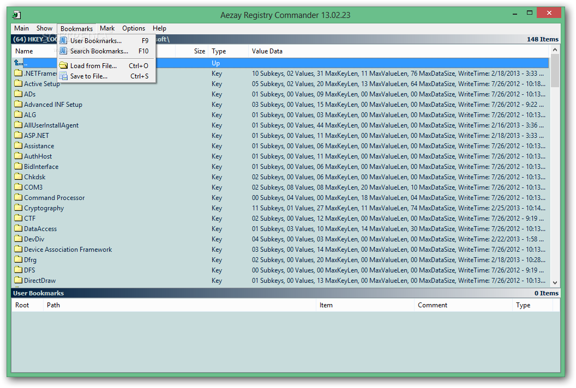The width and height of the screenshot is (576, 388).
Task: Click the scrollbar up arrow
Action: (555, 50)
